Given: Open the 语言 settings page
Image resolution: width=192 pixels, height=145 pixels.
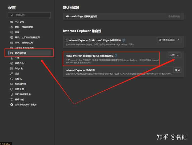Looking at the screenshot, I should pos(17,74).
